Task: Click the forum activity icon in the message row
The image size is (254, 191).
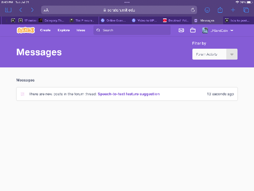Action: 22,94
